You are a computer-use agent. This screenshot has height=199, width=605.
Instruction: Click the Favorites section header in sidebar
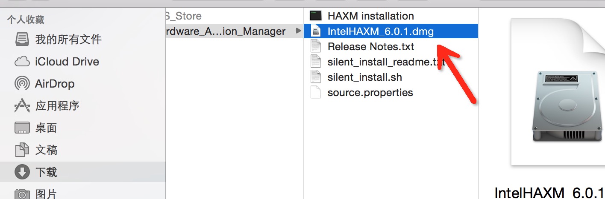(26, 20)
